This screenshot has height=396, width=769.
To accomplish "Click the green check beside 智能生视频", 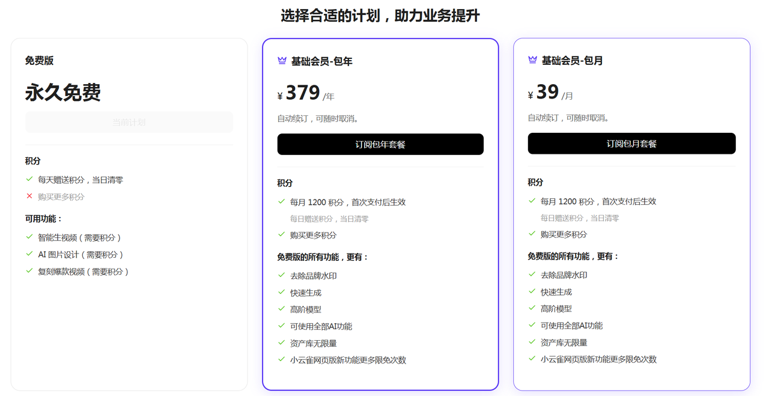I will click(29, 237).
